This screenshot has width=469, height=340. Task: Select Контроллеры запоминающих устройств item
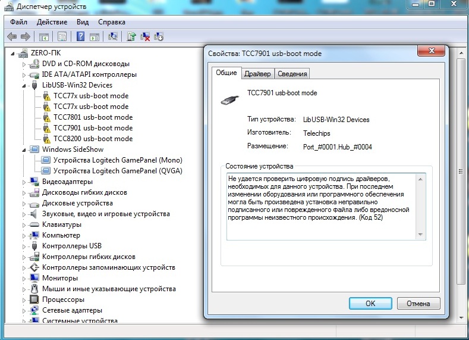(x=109, y=267)
